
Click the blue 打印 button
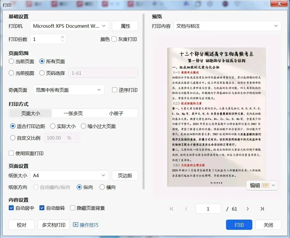coord(239,225)
